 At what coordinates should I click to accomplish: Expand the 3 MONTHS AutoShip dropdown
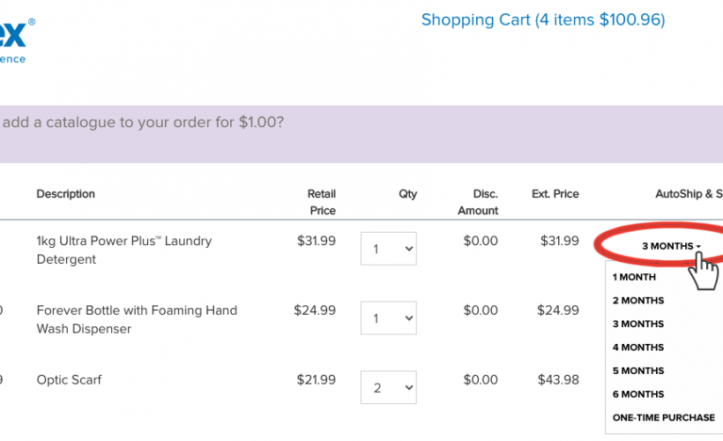pos(671,246)
